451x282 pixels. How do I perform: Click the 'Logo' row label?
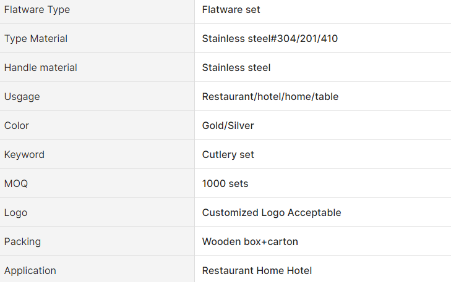click(x=16, y=213)
